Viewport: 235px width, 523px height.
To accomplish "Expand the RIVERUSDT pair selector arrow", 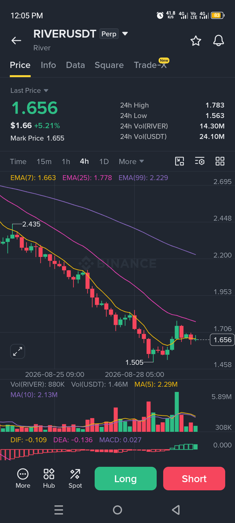I will tap(125, 34).
